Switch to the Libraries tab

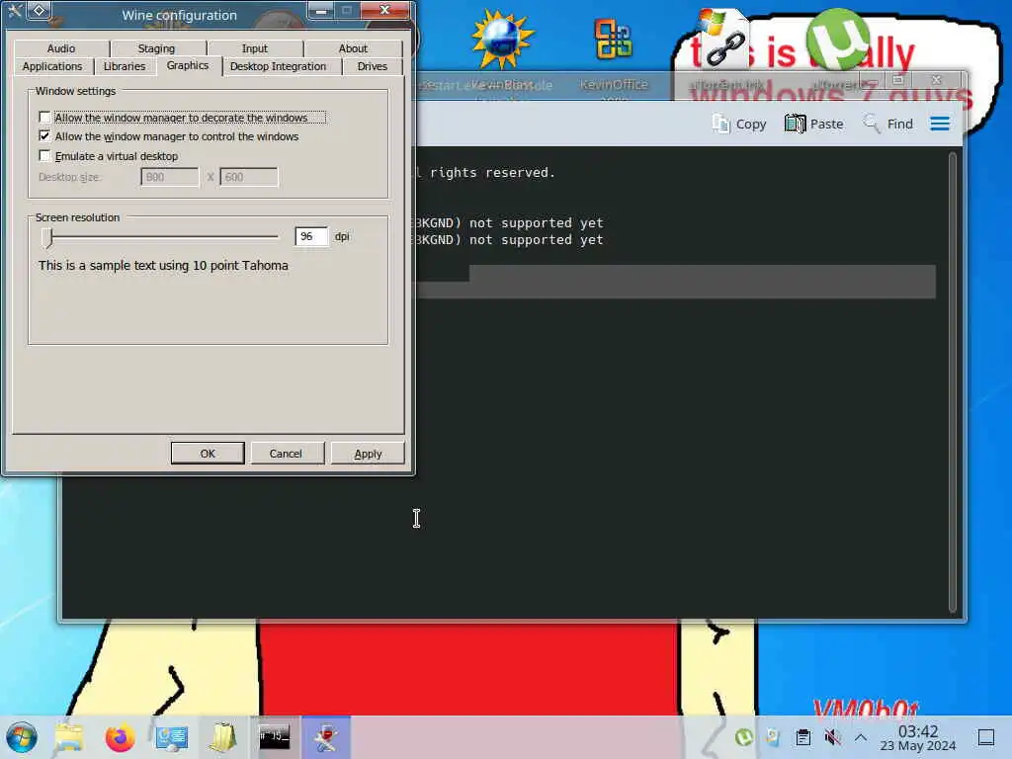[124, 66]
